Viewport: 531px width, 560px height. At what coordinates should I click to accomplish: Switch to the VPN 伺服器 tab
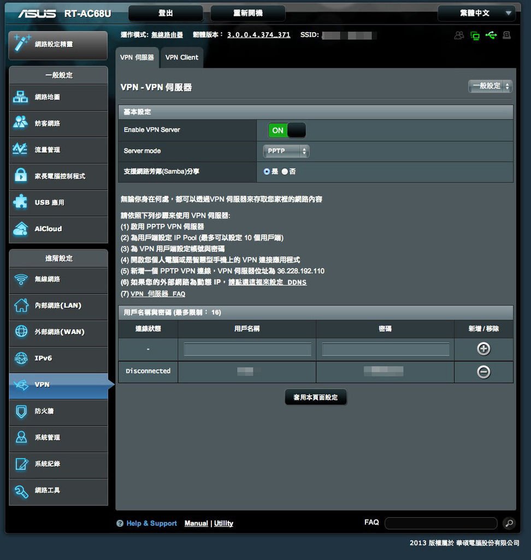(x=137, y=57)
